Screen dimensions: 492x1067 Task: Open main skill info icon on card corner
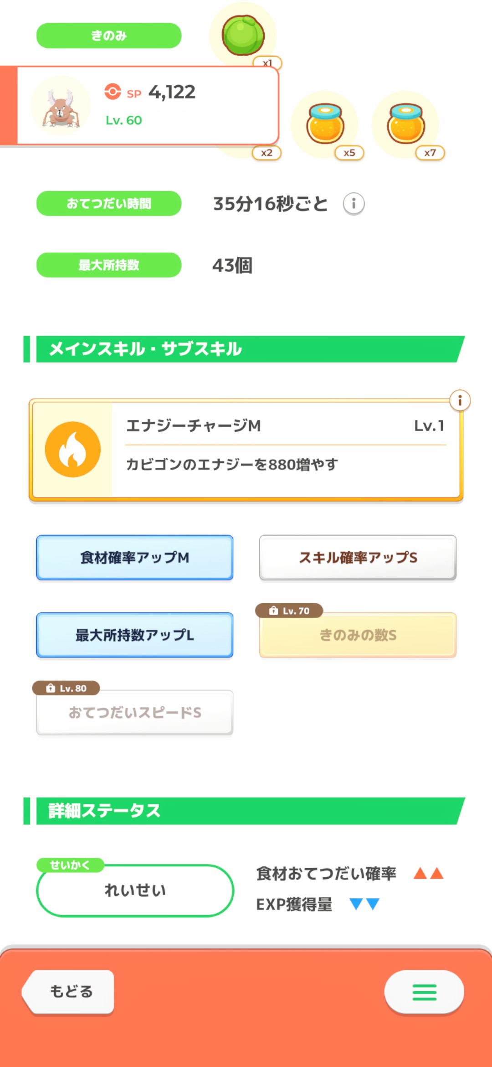coord(460,401)
